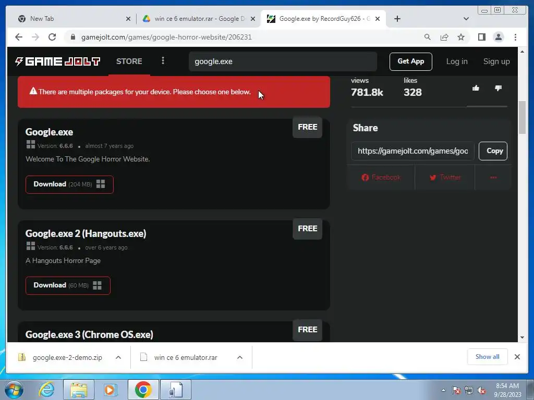Close the New Tab tab
Image resolution: width=534 pixels, height=400 pixels.
128,19
